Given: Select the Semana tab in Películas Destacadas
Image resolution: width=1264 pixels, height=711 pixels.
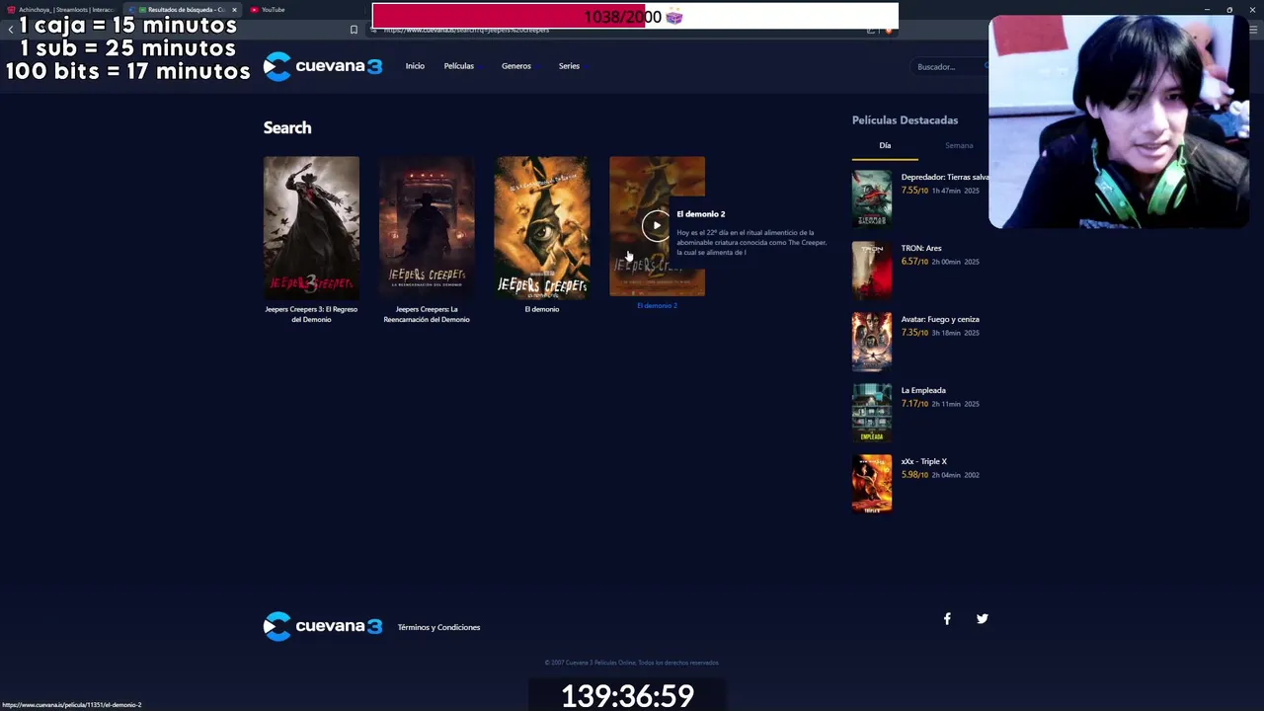Looking at the screenshot, I should (959, 146).
